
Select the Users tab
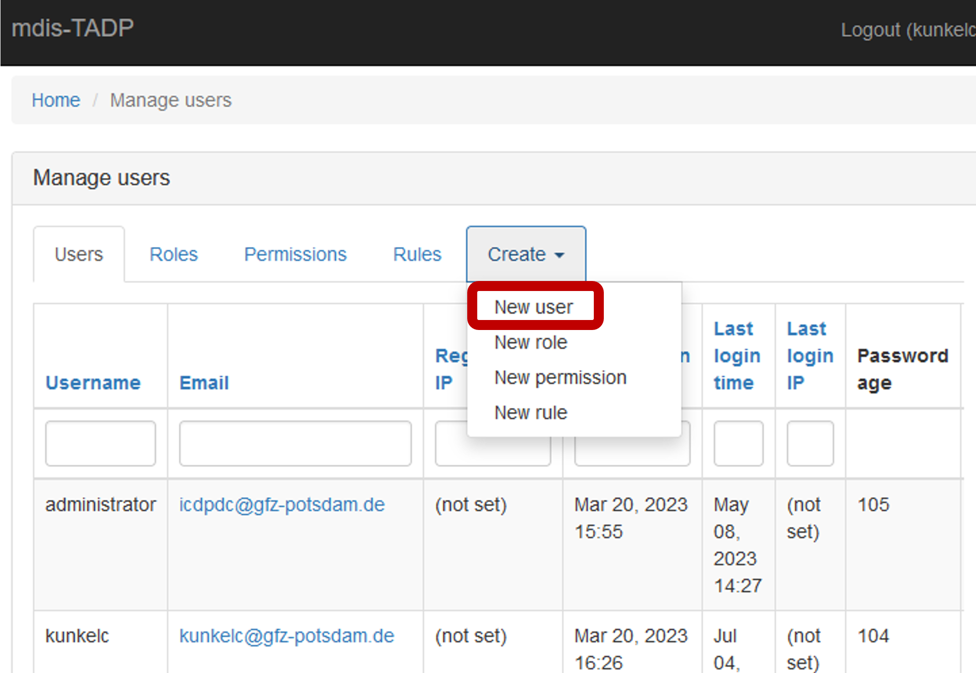coord(79,254)
